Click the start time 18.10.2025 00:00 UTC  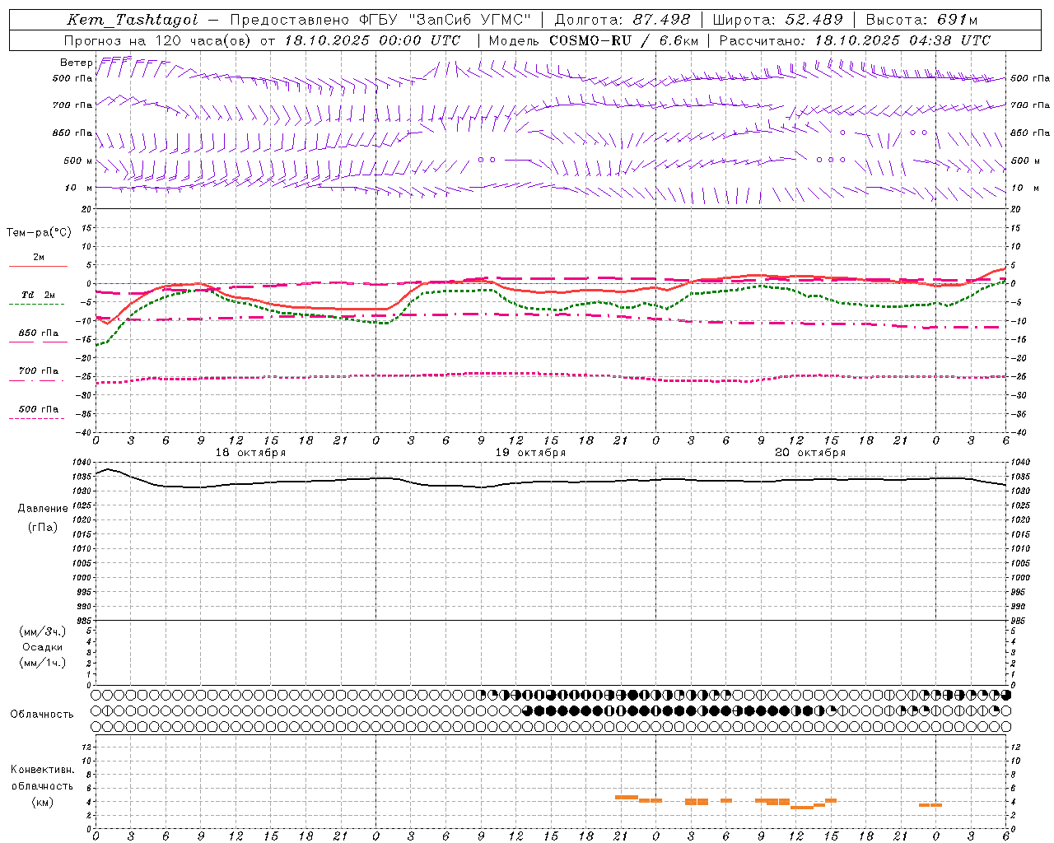372,40
